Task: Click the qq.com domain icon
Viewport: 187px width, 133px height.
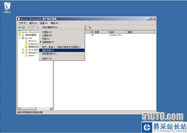Action: 23,38
